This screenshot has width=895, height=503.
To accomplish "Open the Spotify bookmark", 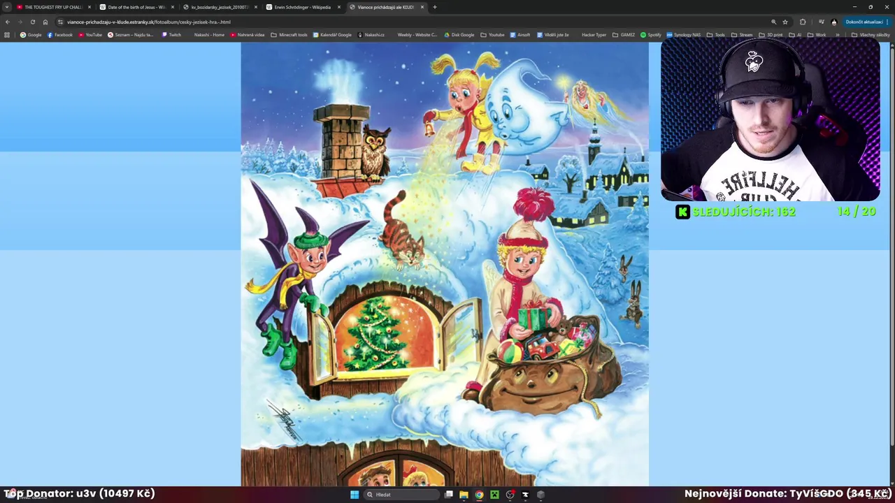I will tap(651, 35).
